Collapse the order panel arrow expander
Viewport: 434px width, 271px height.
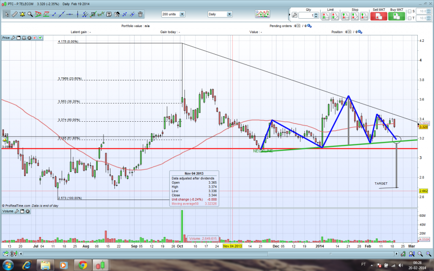289,15
